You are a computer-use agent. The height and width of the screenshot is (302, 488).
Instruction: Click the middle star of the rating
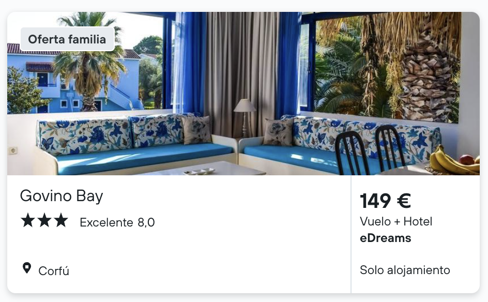(44, 221)
